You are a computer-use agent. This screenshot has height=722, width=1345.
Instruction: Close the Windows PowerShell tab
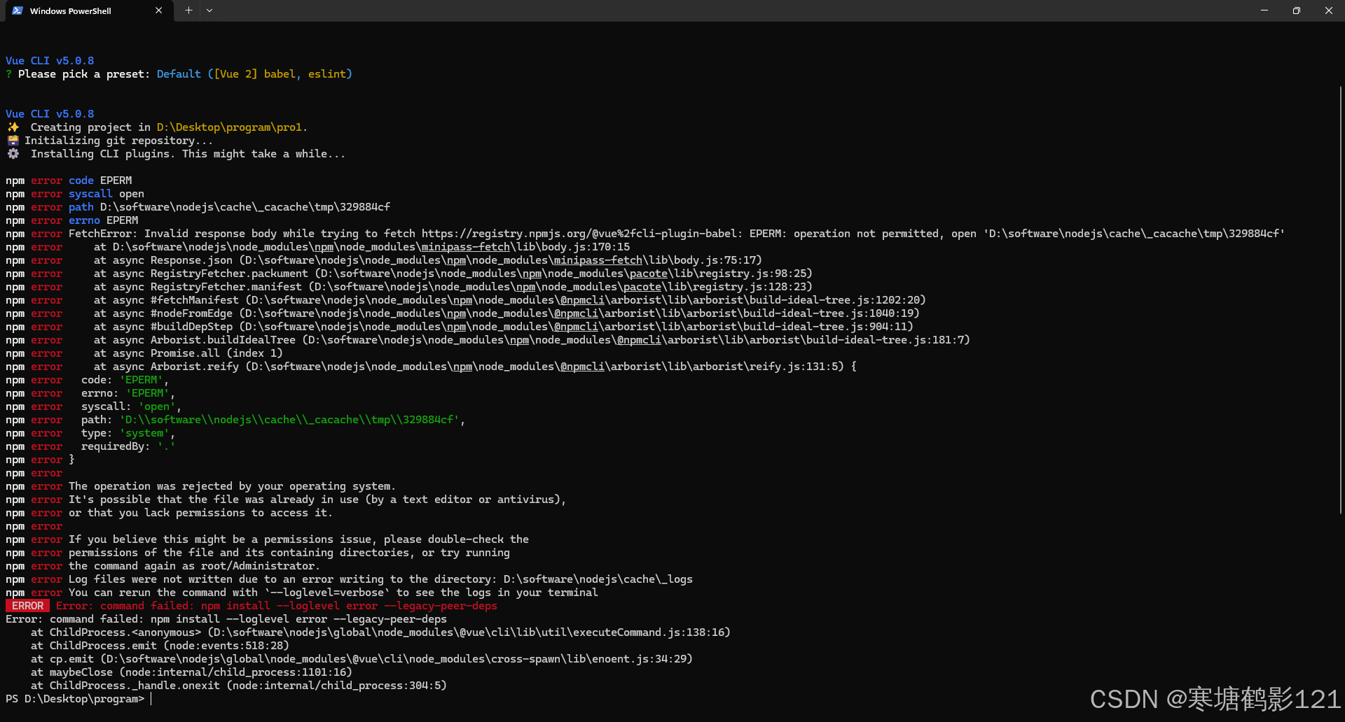[159, 10]
